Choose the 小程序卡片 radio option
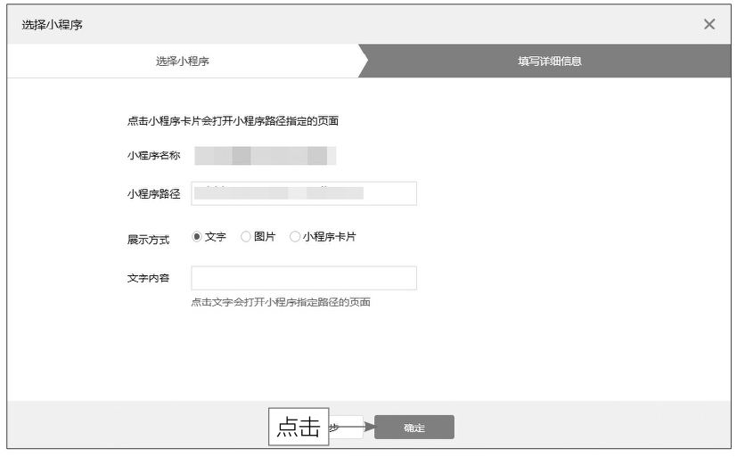This screenshot has width=737, height=457. click(295, 237)
